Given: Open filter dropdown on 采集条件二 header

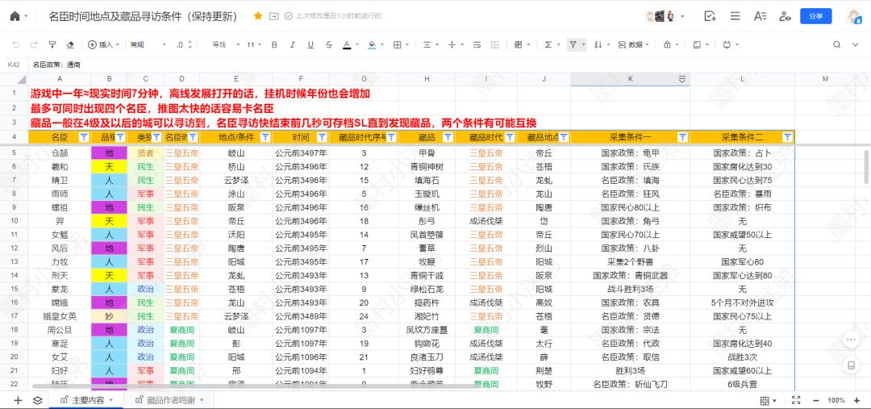Looking at the screenshot, I should (x=787, y=137).
